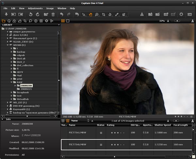Switch viewer to multi-image grid view
196x159 pixels.
pyautogui.click(x=63, y=21)
